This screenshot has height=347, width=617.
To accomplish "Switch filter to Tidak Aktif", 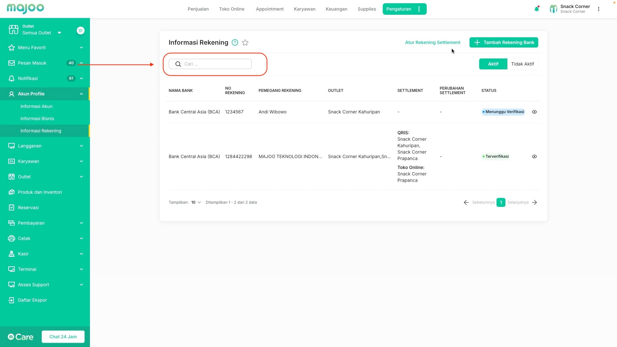I will click(522, 64).
